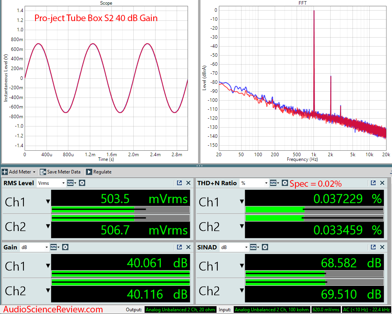Click the 'Frequency (Hz)' axis label
The height and width of the screenshot is (314, 392).
coord(303,159)
